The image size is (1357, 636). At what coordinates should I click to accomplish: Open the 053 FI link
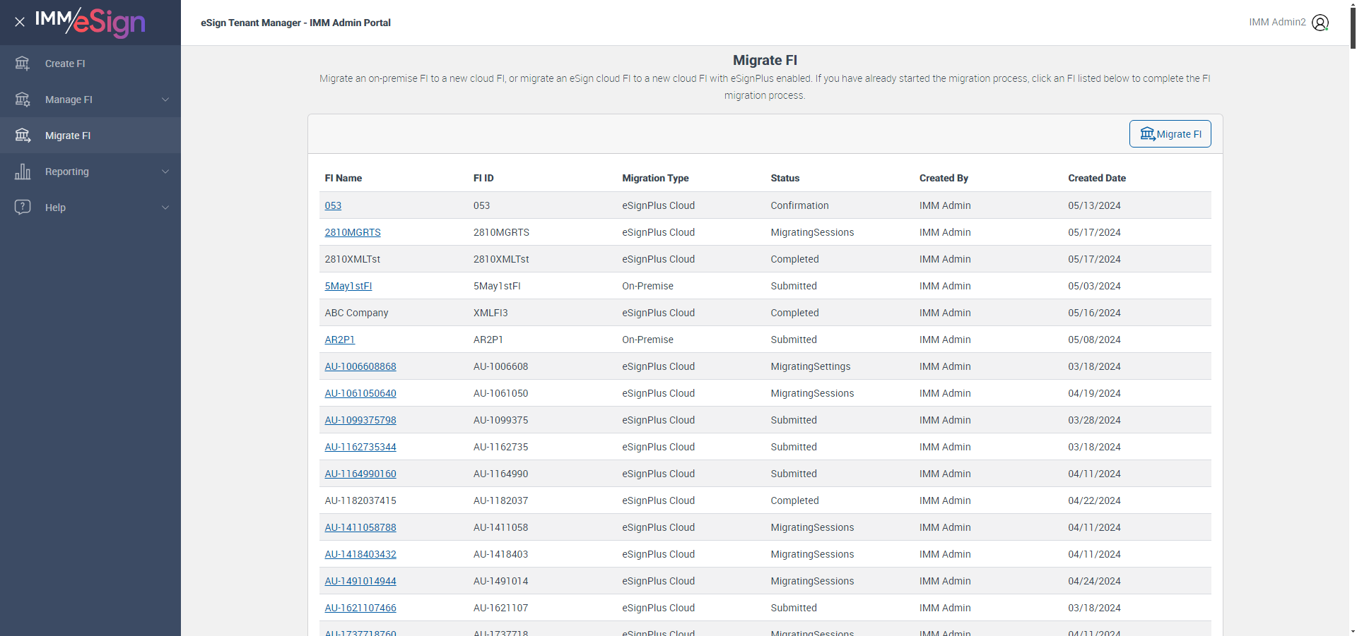point(333,205)
